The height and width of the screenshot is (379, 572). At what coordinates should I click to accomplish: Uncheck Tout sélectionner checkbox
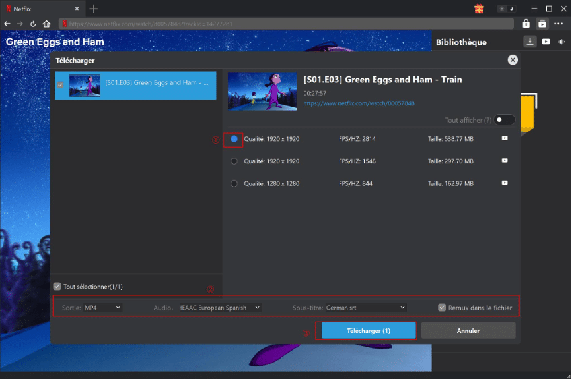tap(57, 287)
